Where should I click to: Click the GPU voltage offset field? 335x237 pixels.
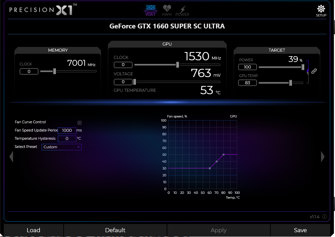coord(123,82)
